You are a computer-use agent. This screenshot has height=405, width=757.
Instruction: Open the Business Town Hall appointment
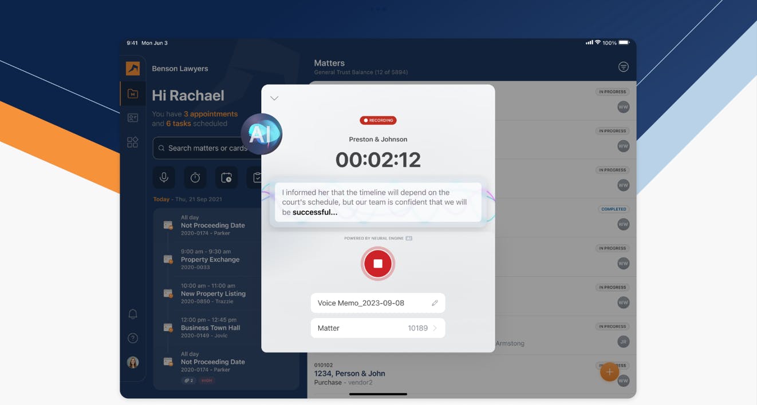tap(210, 328)
